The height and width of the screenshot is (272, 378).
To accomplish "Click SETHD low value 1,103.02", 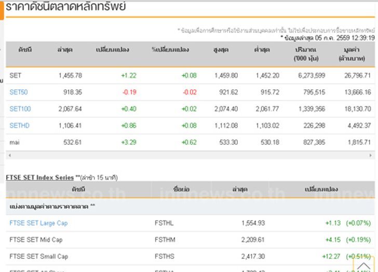I will (267, 126).
